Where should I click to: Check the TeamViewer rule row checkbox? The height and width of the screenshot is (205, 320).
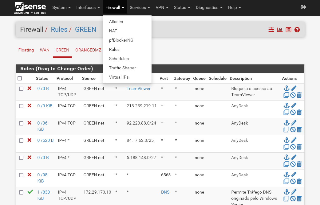click(21, 88)
